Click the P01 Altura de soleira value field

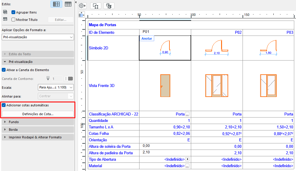coord(165,146)
